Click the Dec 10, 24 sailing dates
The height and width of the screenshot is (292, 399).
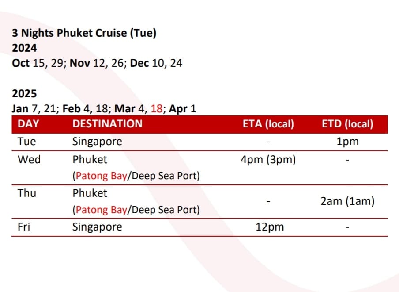pyautogui.click(x=156, y=63)
